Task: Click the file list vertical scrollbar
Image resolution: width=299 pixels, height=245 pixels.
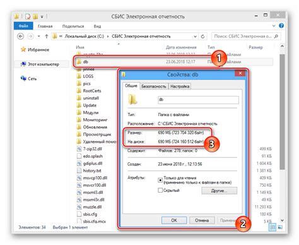Action: [282, 112]
